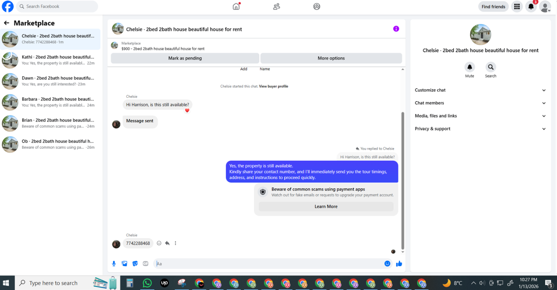Click Find friends button

click(493, 6)
